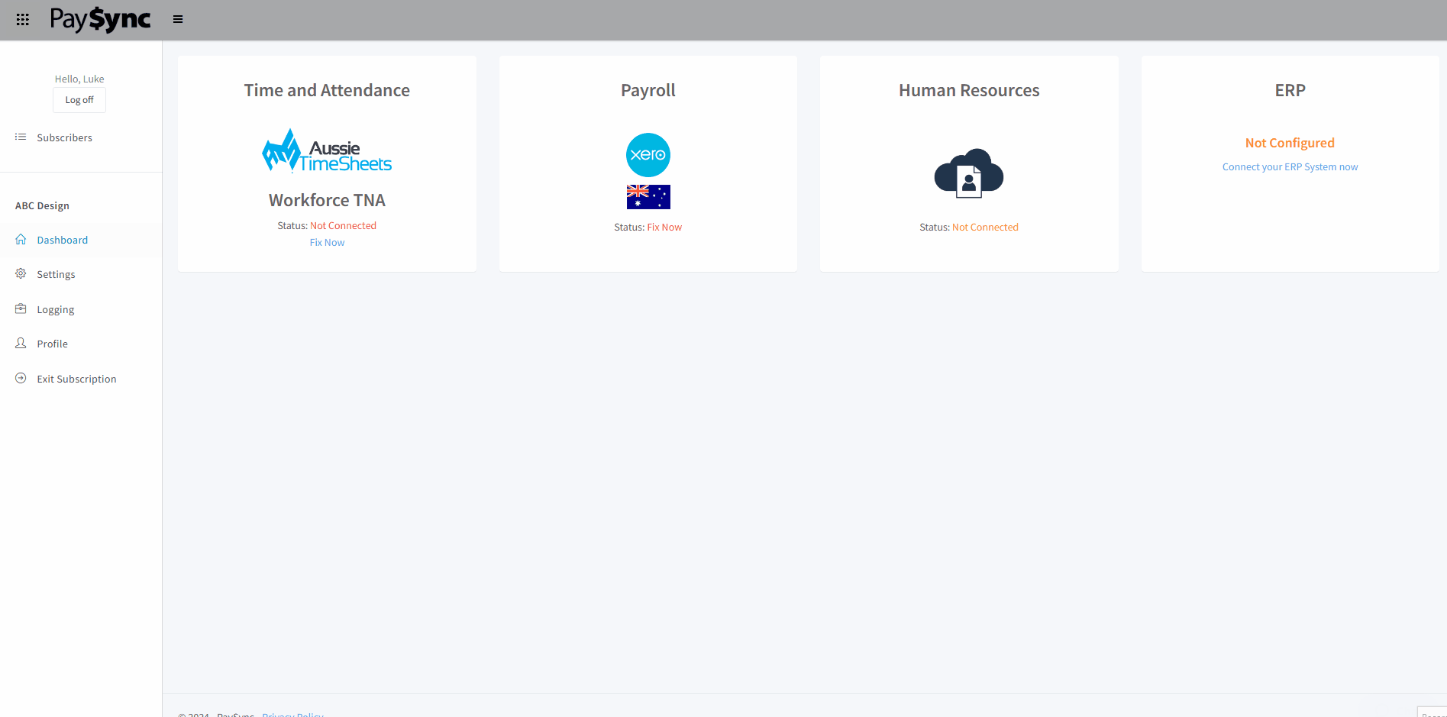This screenshot has width=1447, height=717.
Task: Click the Dashboard home icon
Action: pos(21,239)
